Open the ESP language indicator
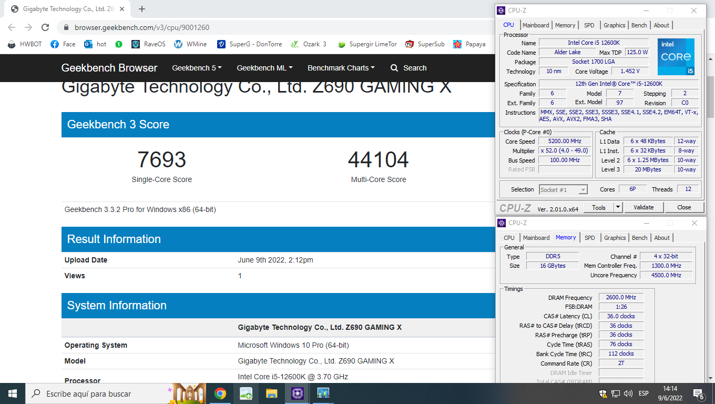This screenshot has width=715, height=404. coord(643,393)
